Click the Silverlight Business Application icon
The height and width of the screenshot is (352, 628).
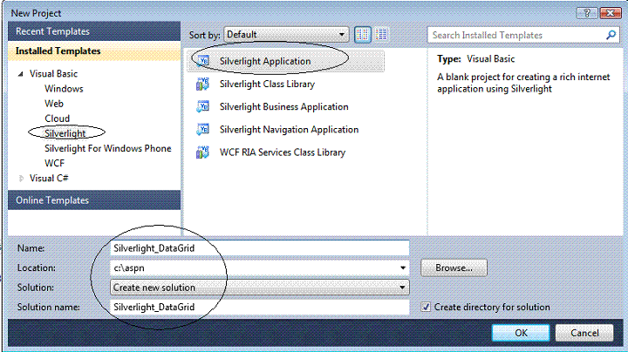[x=203, y=107]
